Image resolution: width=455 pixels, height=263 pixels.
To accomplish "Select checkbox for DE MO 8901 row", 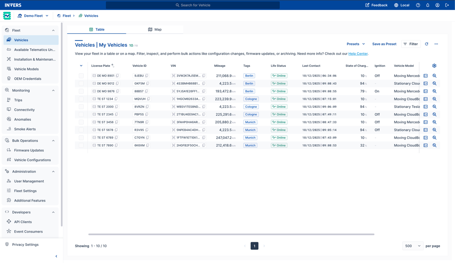I will pos(81,76).
